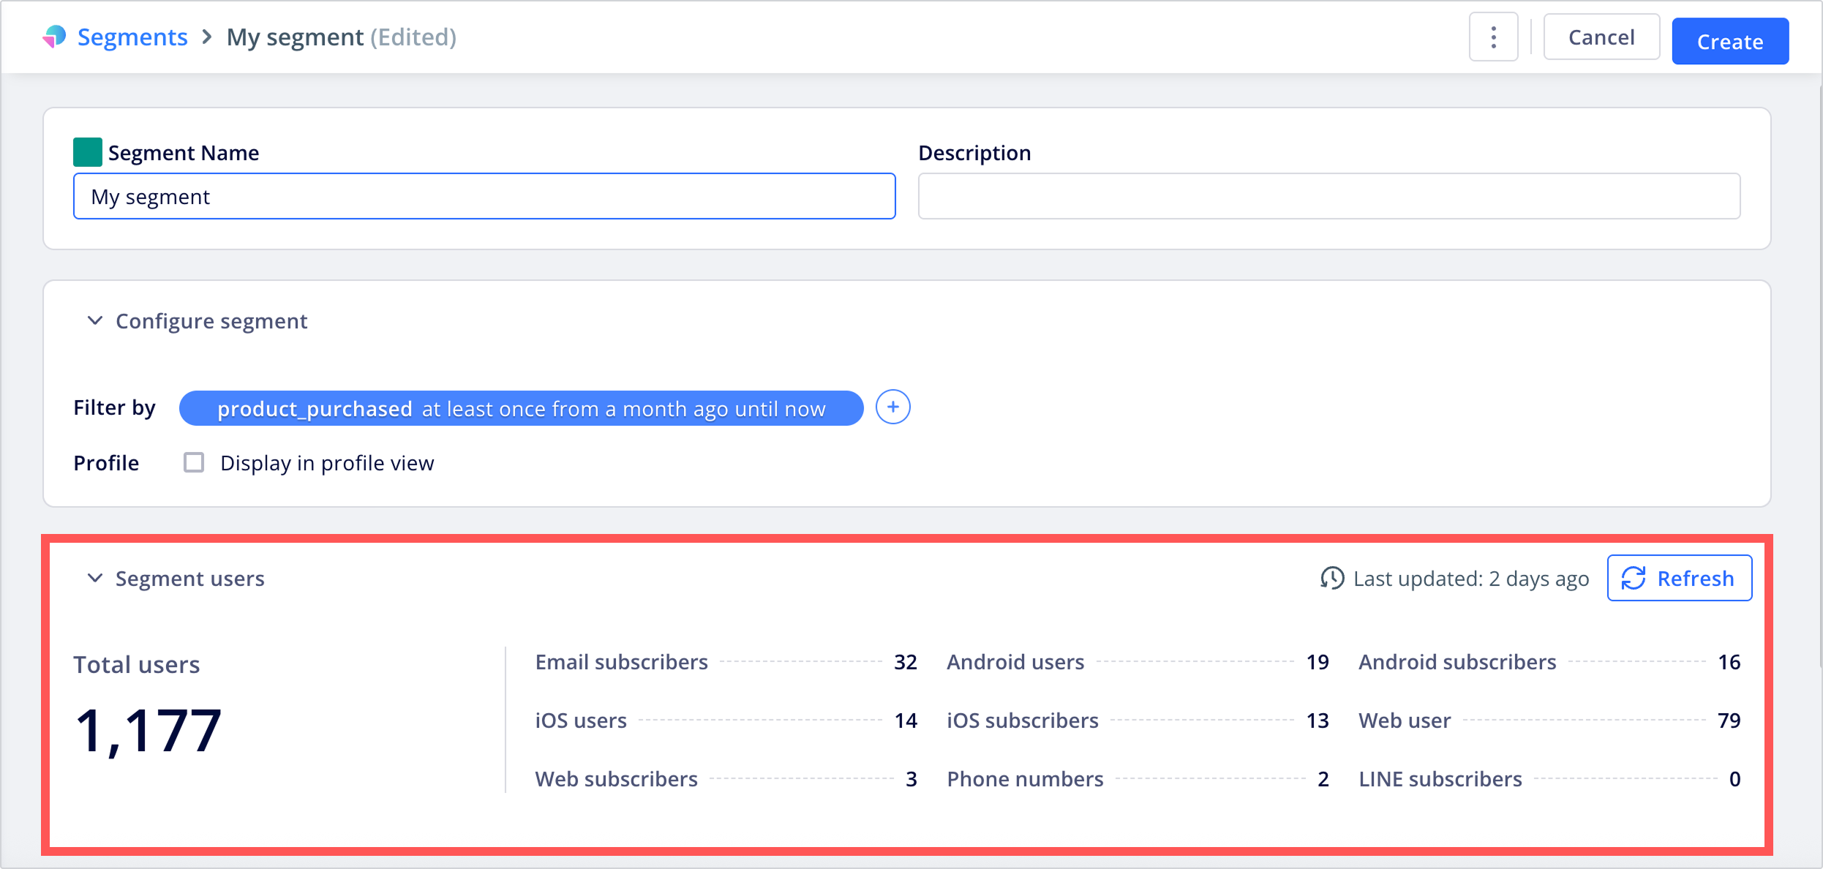Viewport: 1823px width, 869px height.
Task: Click the breadcrumb arrow after Segments
Action: point(207,37)
